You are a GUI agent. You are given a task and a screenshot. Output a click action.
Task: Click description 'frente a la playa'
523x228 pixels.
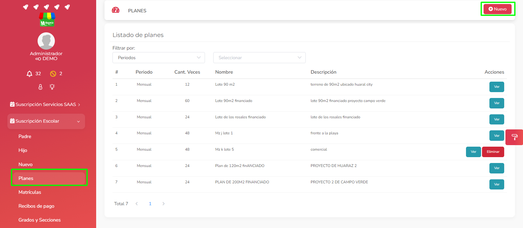tap(324, 133)
